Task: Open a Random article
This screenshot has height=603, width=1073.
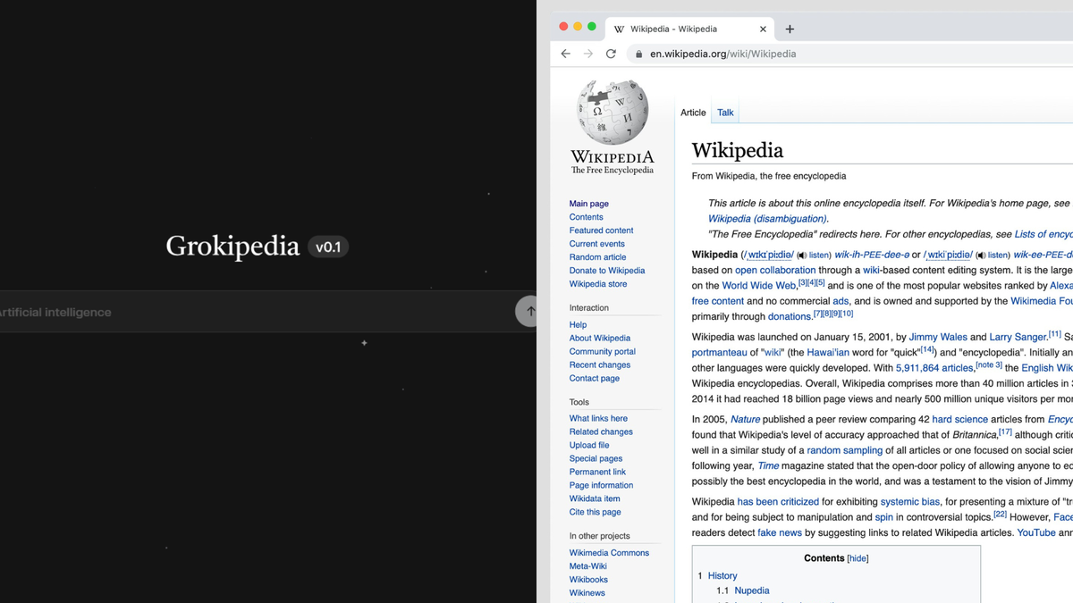Action: tap(597, 256)
